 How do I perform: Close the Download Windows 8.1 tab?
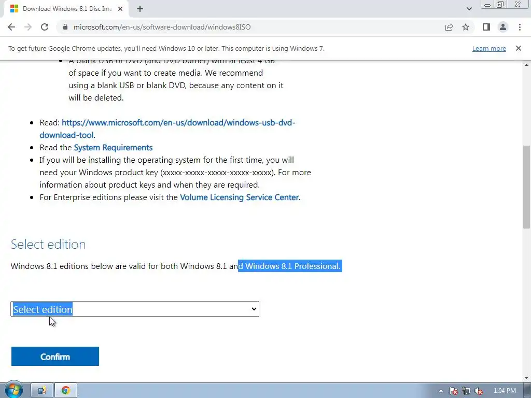coord(120,9)
